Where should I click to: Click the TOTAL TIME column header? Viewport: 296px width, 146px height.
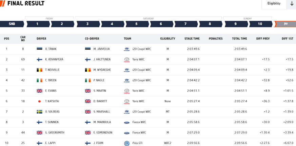point(239,39)
